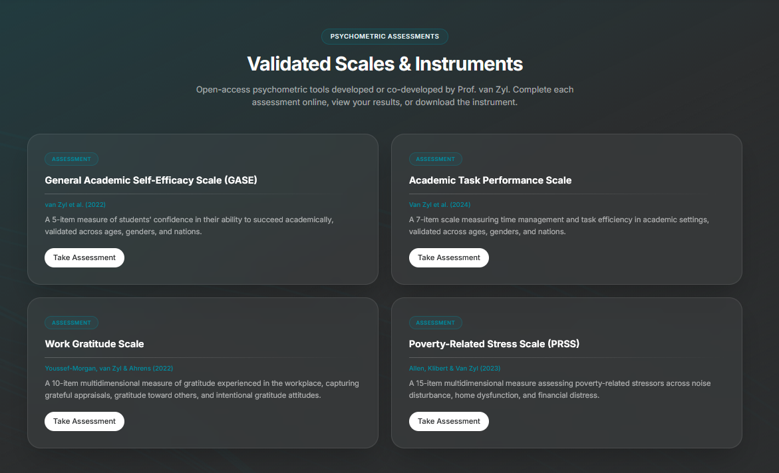
Task: Take the Academic Task Performance assessment
Action: click(449, 257)
